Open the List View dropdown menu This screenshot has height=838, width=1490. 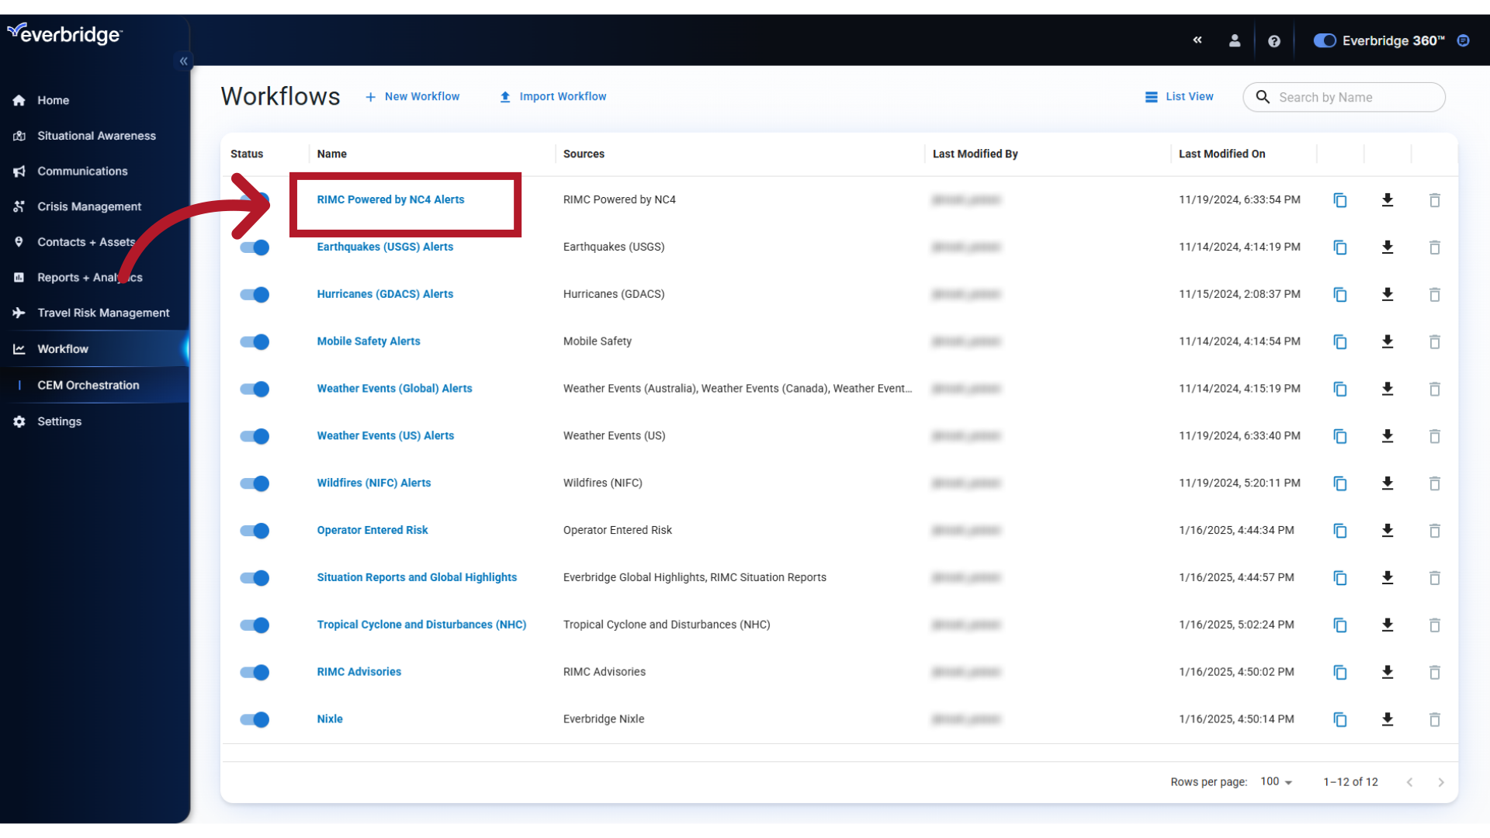tap(1178, 96)
